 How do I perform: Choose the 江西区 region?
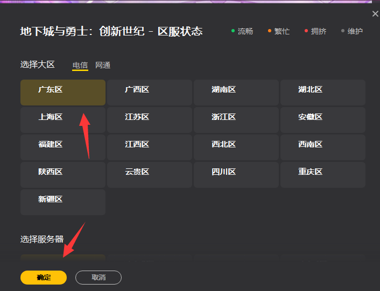tap(150, 147)
